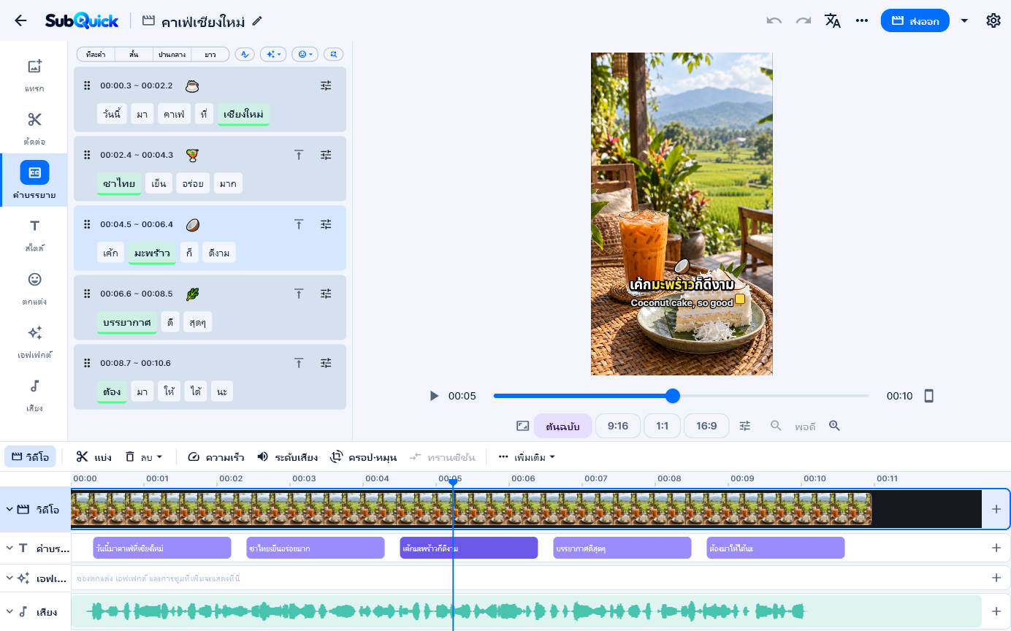
Task: Click the spell-check icon above captions
Action: (245, 54)
